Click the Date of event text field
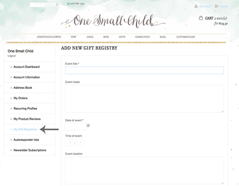The width and height of the screenshot is (239, 186). (75, 127)
